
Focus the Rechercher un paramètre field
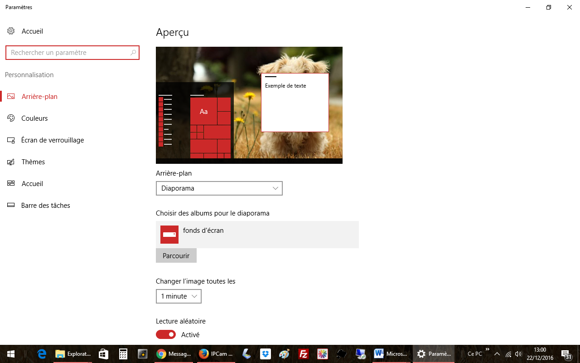(x=72, y=53)
